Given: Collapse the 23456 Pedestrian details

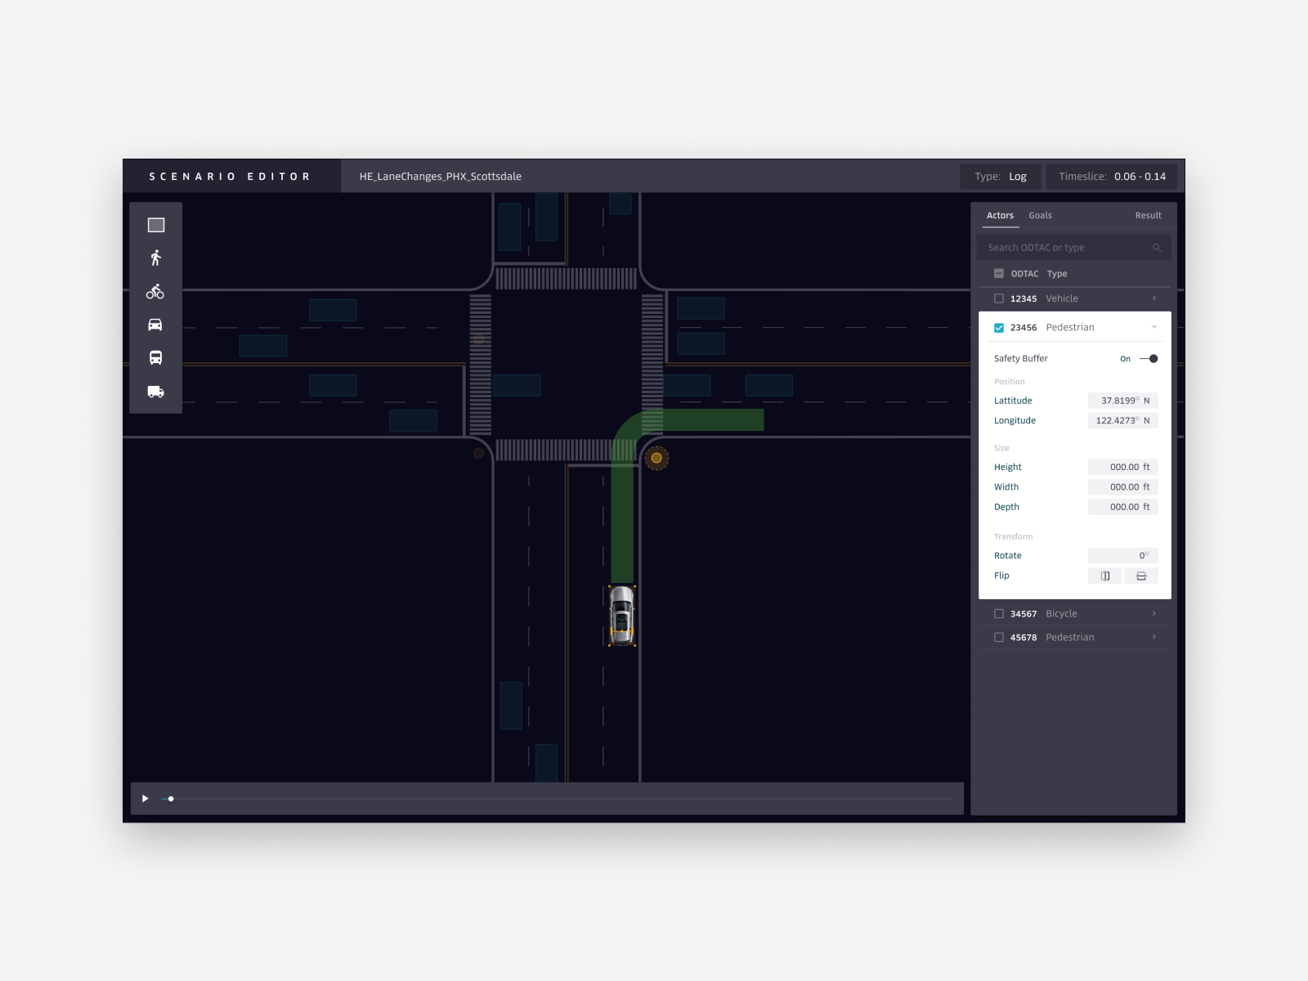Looking at the screenshot, I should point(1154,327).
